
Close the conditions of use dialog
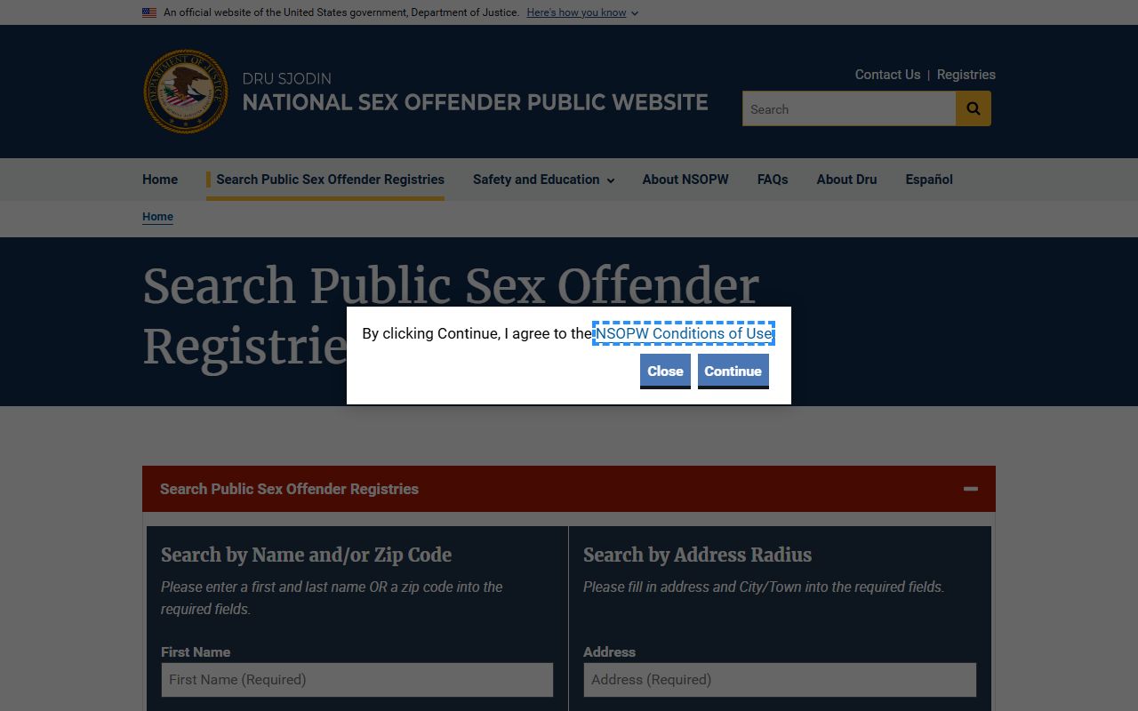665,371
